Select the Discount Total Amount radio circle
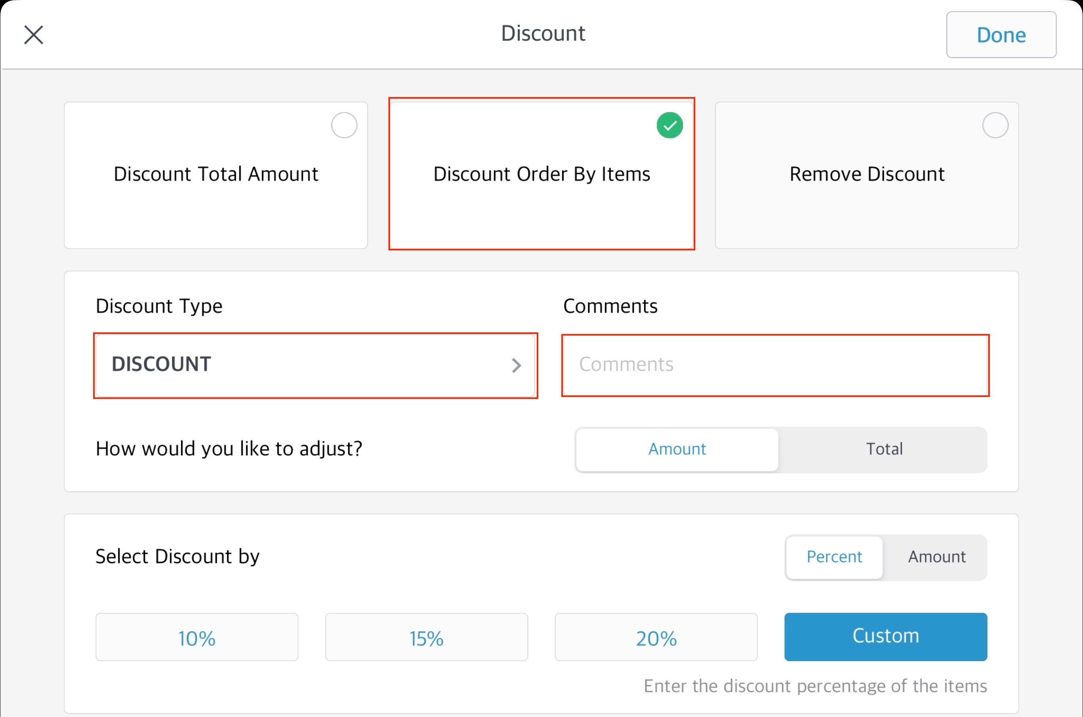The height and width of the screenshot is (717, 1083). pyautogui.click(x=344, y=125)
